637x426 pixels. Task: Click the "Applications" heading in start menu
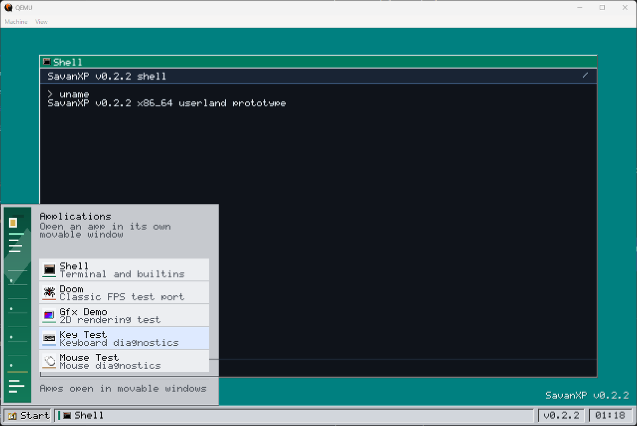click(75, 216)
